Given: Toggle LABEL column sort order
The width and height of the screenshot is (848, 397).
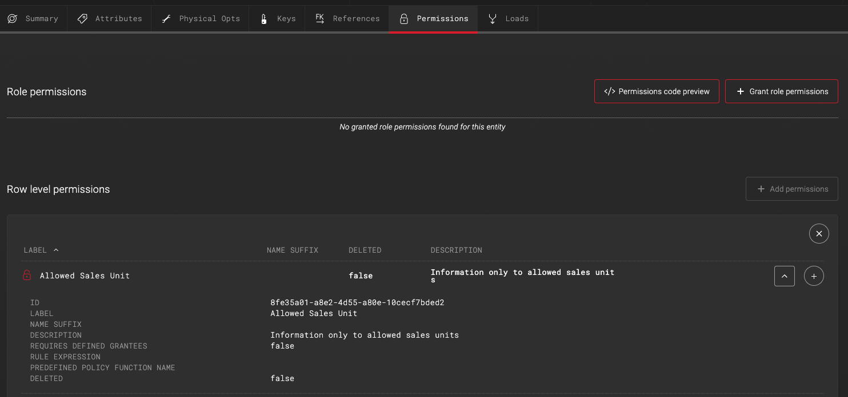Looking at the screenshot, I should [55, 250].
